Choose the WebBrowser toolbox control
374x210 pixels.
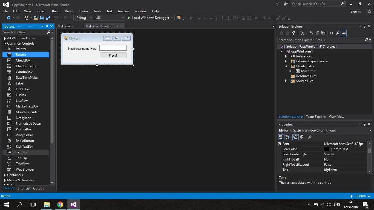coord(26,170)
